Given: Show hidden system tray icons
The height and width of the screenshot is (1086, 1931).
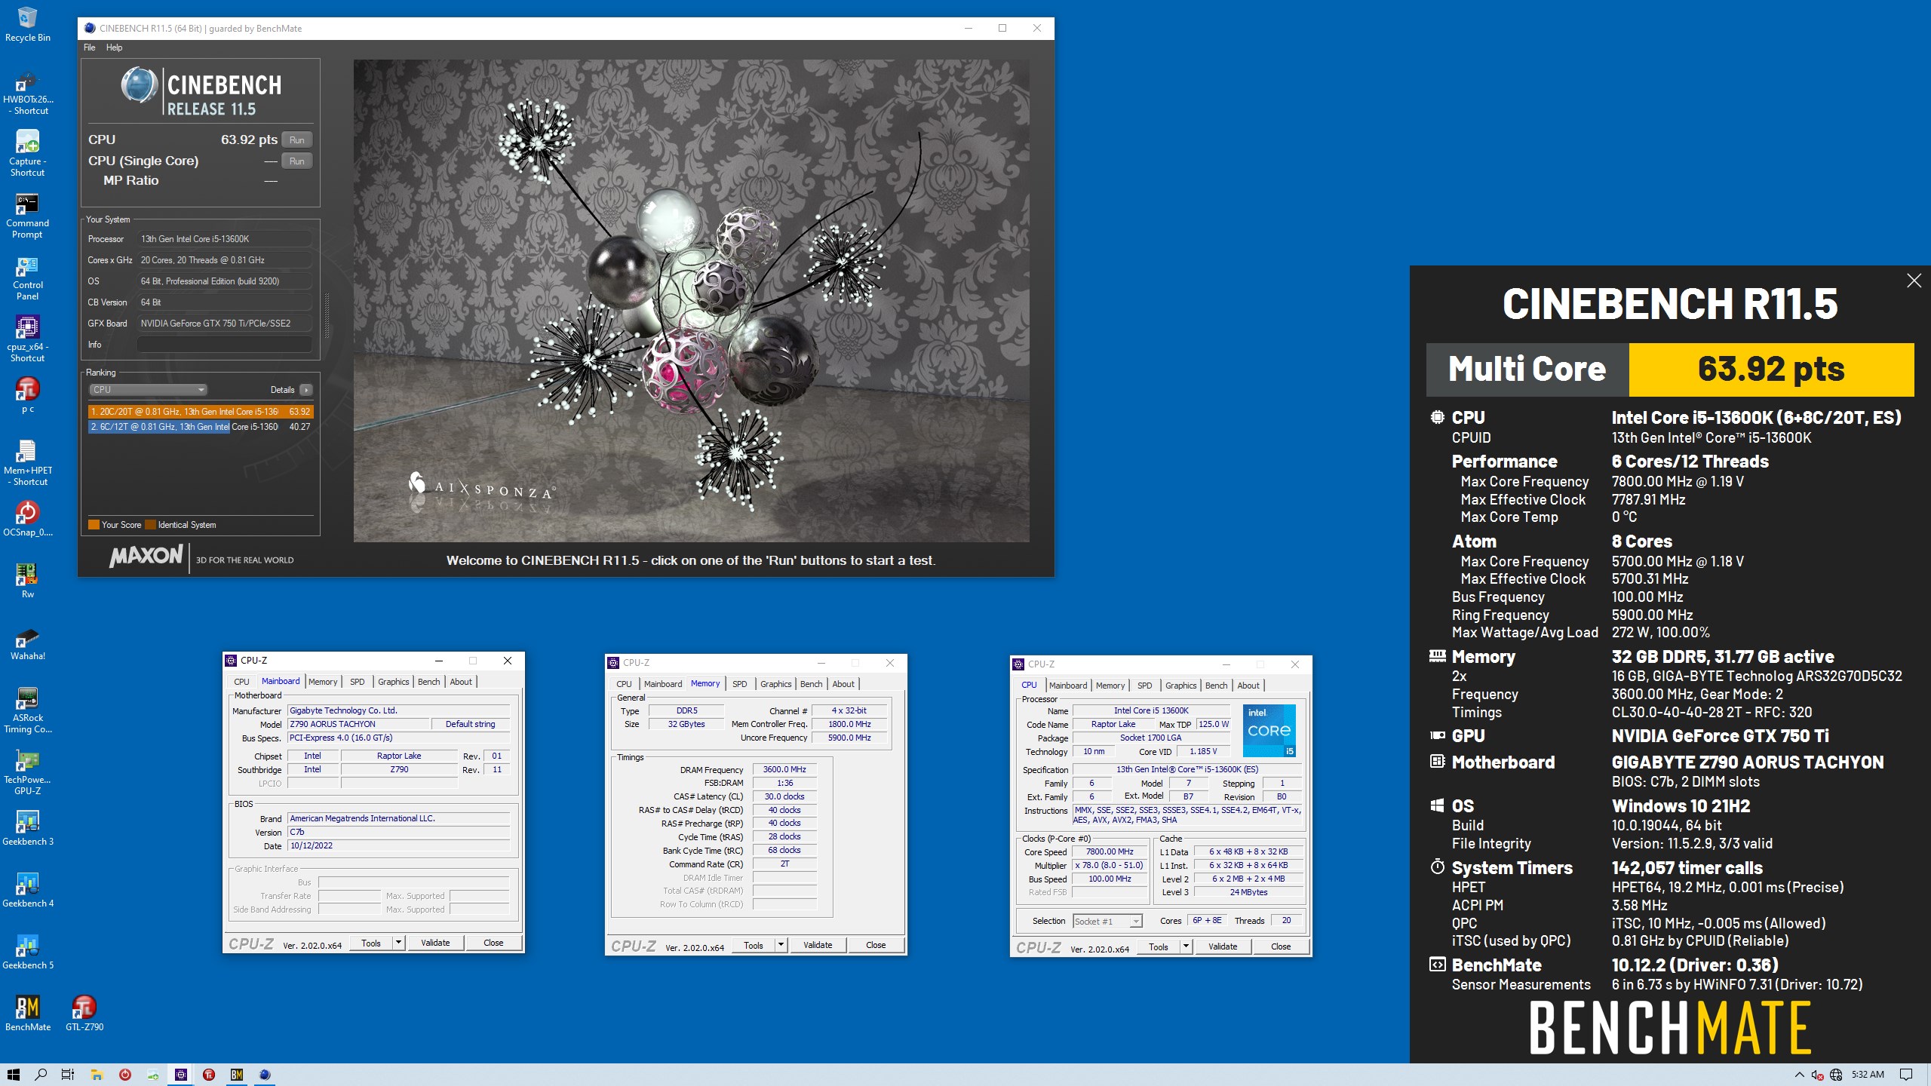Looking at the screenshot, I should tap(1799, 1075).
